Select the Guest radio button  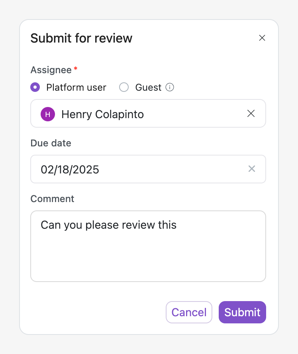click(x=124, y=87)
